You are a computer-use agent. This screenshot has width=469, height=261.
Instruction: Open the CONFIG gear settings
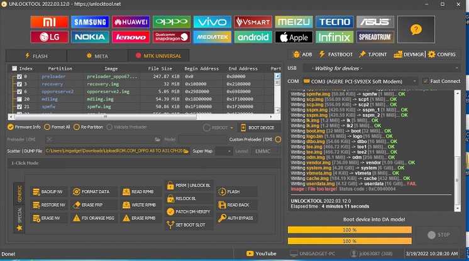coord(441,55)
